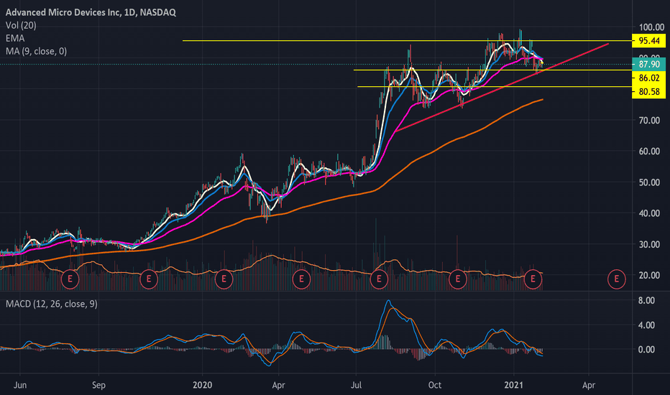
Task: Click the Sep label on the time axis
Action: tap(98, 385)
